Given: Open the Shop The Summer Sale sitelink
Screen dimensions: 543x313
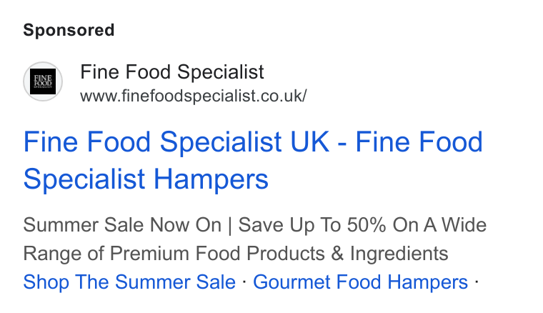Looking at the screenshot, I should tap(129, 282).
